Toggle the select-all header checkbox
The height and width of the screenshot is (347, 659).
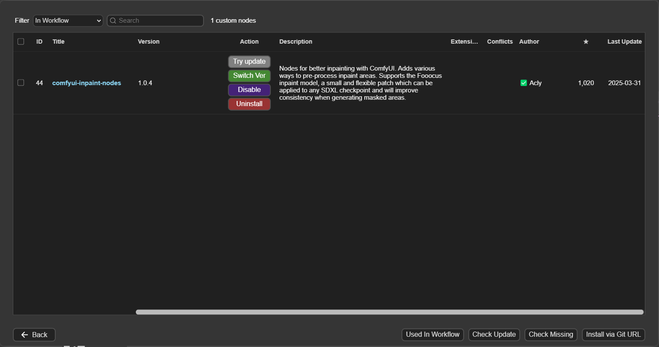(21, 42)
